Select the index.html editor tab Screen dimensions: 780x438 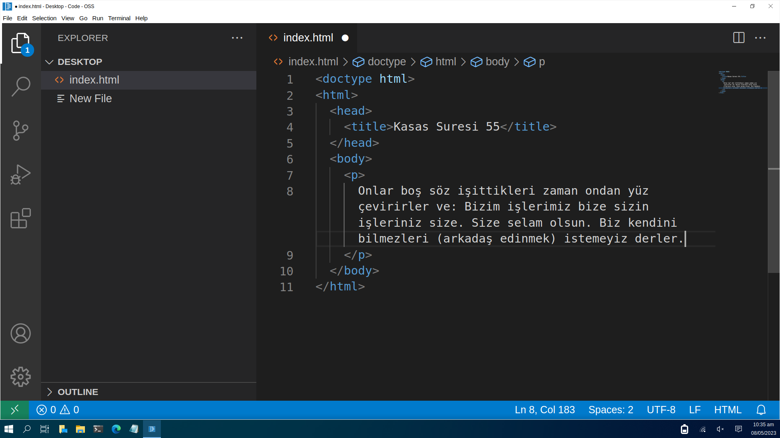[308, 38]
